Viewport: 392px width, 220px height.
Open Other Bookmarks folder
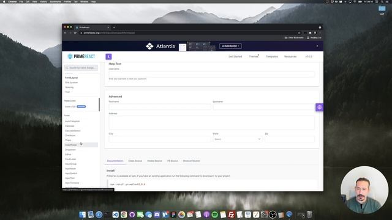(x=294, y=38)
